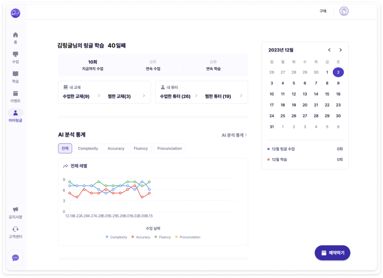Image resolution: width=383 pixels, height=278 pixels.
Task: Go to previous month in calendar
Action: [x=329, y=50]
